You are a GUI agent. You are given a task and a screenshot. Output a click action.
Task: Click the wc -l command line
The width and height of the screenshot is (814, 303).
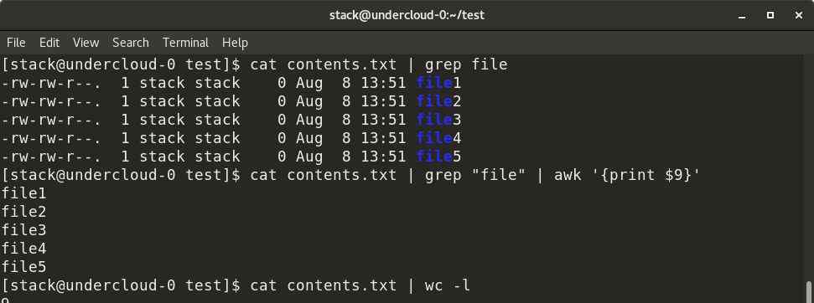coord(236,285)
